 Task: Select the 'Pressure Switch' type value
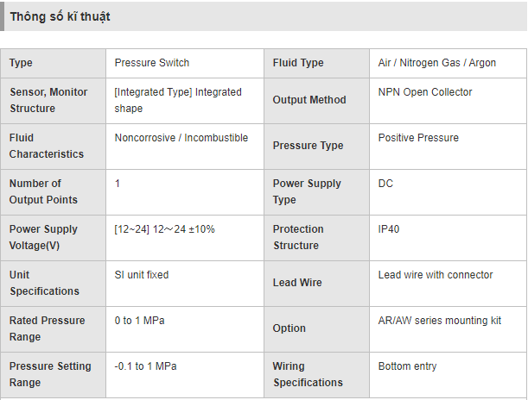tap(152, 63)
